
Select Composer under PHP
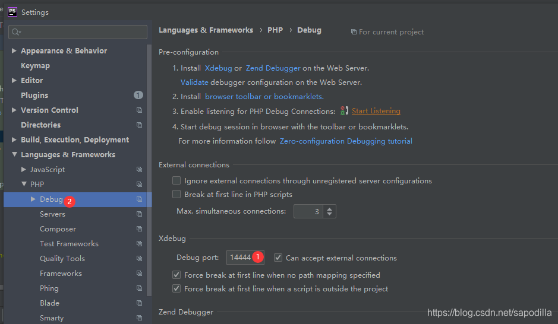pos(58,229)
